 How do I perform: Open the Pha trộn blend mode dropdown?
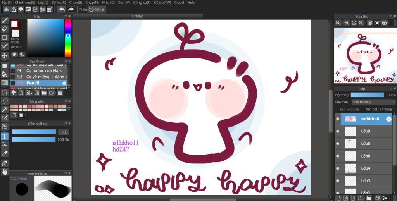373,102
